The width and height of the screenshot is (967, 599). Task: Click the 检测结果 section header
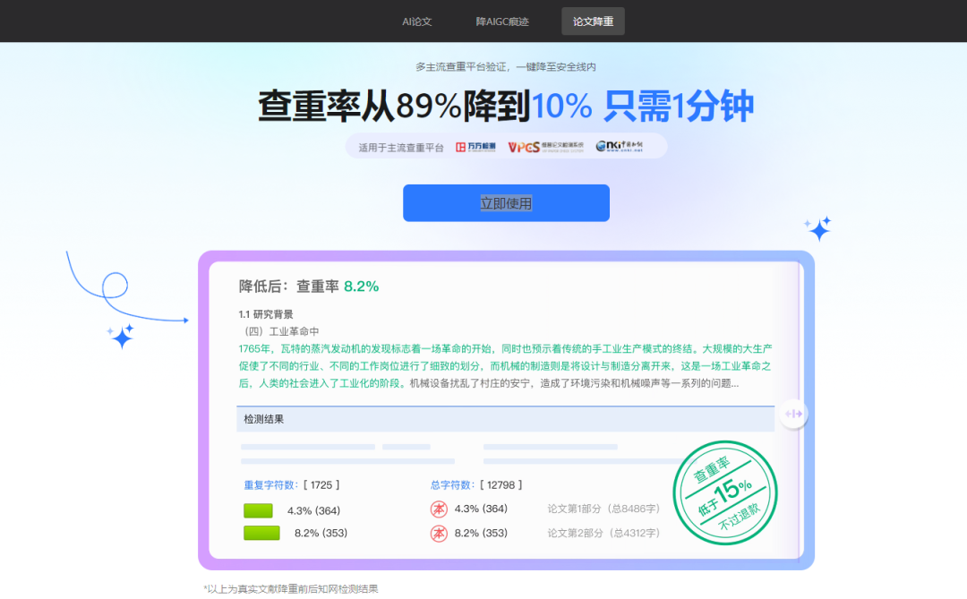[265, 417]
